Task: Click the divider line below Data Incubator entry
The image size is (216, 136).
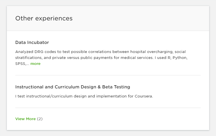Action: [x=108, y=75]
